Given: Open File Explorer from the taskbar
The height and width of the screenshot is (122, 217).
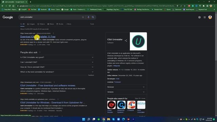Looking at the screenshot, I should [x=108, y=119].
